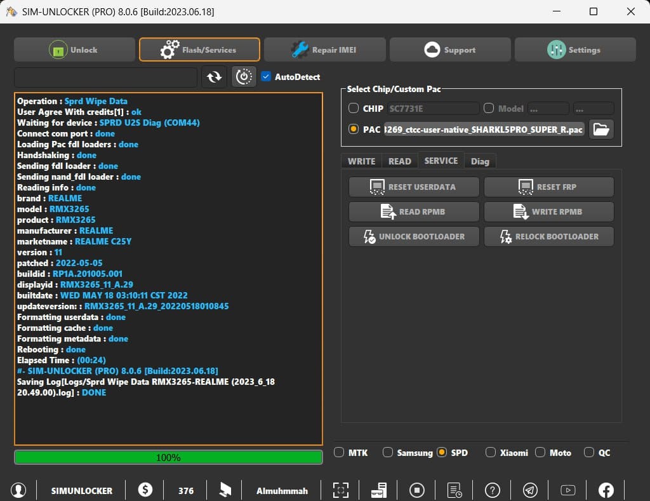The width and height of the screenshot is (650, 501).
Task: Open the YouTube icon
Action: (x=568, y=490)
